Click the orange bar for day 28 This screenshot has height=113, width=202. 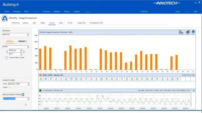click(x=176, y=62)
